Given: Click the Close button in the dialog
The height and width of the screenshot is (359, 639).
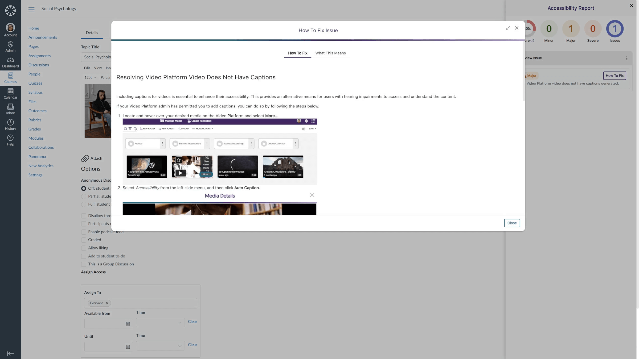Looking at the screenshot, I should click(512, 223).
